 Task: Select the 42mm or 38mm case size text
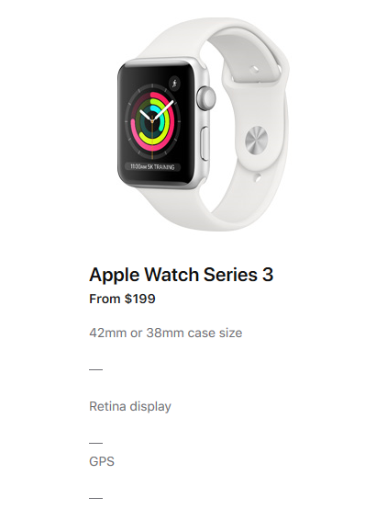click(165, 333)
